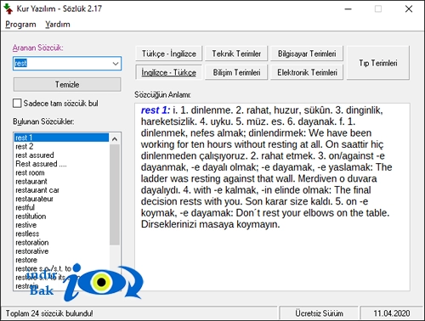Select 'restoration' in the list

(61, 242)
